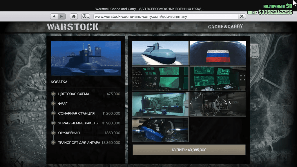Open the Russian flag thumbnail
Image resolution: width=297 pixels, height=167 pixels.
(218, 53)
